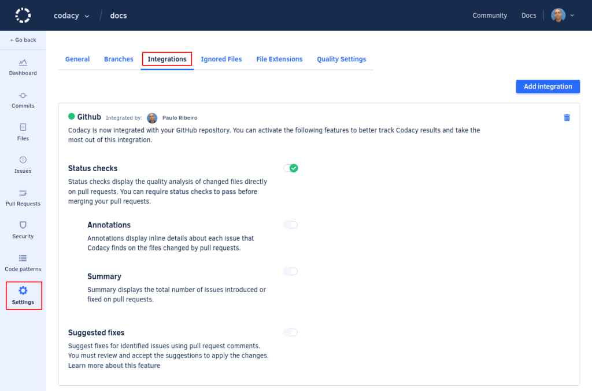Open the Settings gear in sidebar
The image size is (592, 391).
23,295
